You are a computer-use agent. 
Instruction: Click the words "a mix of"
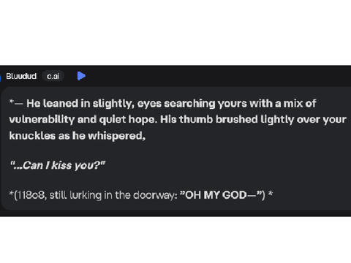[295, 104]
